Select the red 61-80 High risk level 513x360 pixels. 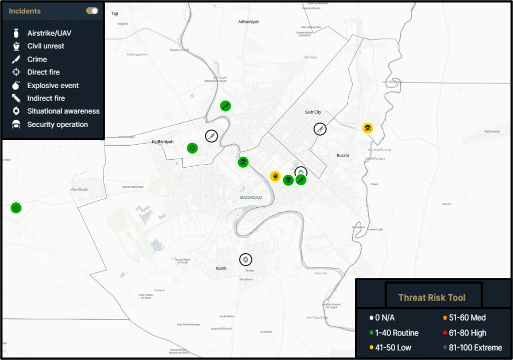click(445, 333)
